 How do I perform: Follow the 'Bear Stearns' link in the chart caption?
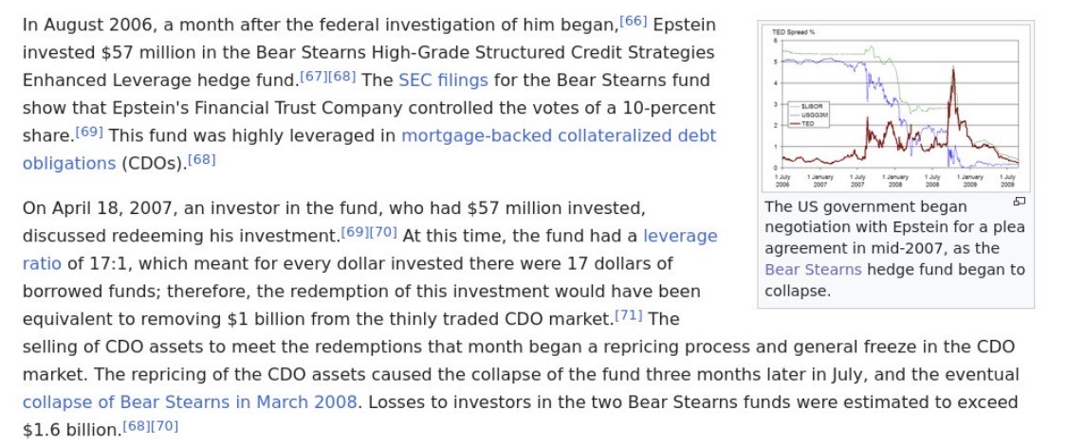pyautogui.click(x=813, y=270)
